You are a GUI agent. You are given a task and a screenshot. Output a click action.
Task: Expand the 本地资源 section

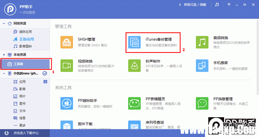tap(4, 55)
